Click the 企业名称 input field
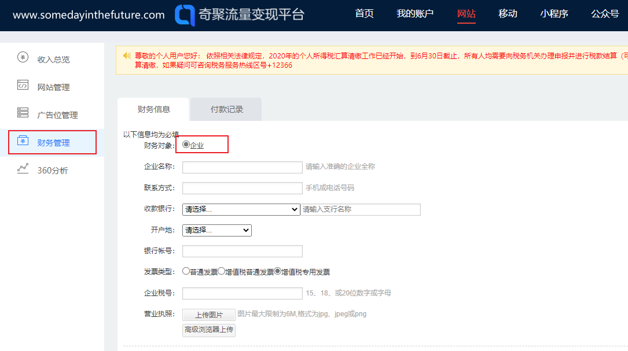Image resolution: width=628 pixels, height=351 pixels. [242, 167]
